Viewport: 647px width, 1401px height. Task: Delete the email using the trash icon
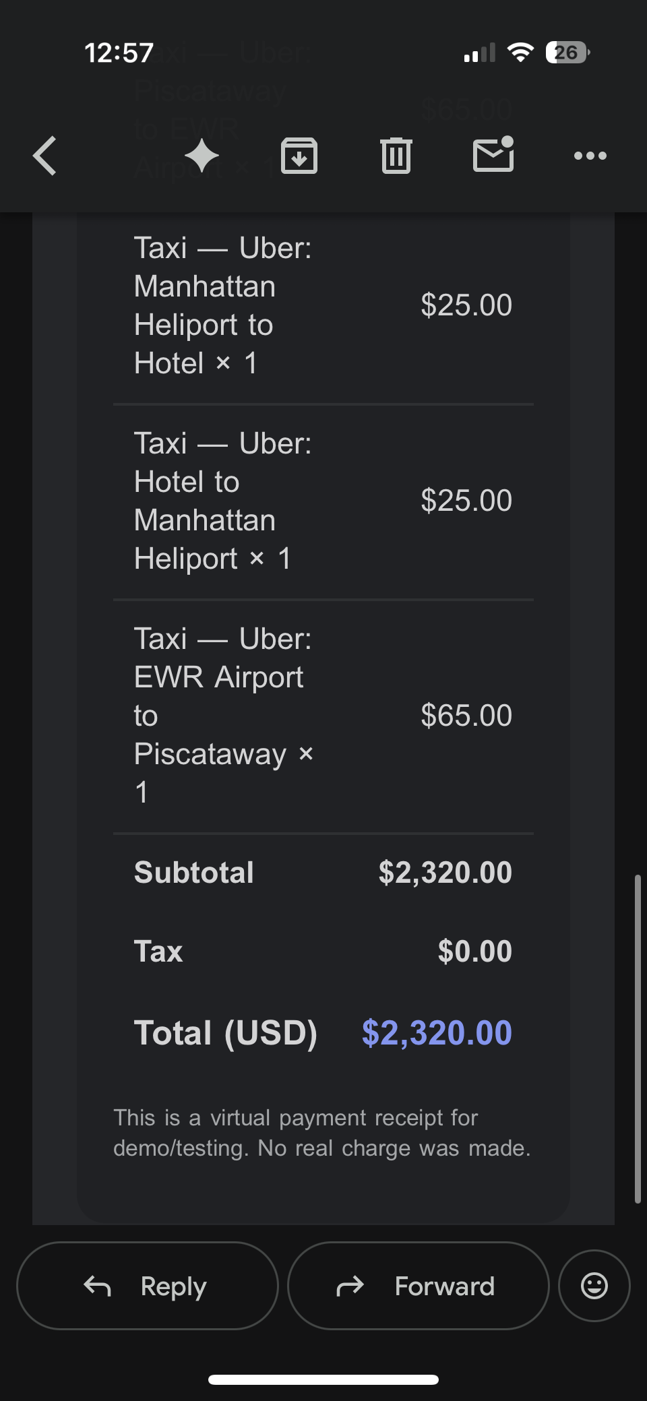click(396, 156)
